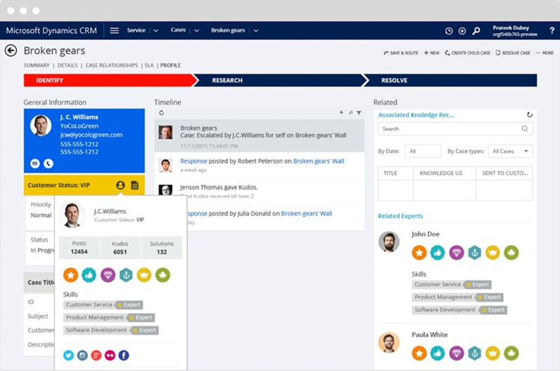Click the email icon in contact card

pos(34,163)
